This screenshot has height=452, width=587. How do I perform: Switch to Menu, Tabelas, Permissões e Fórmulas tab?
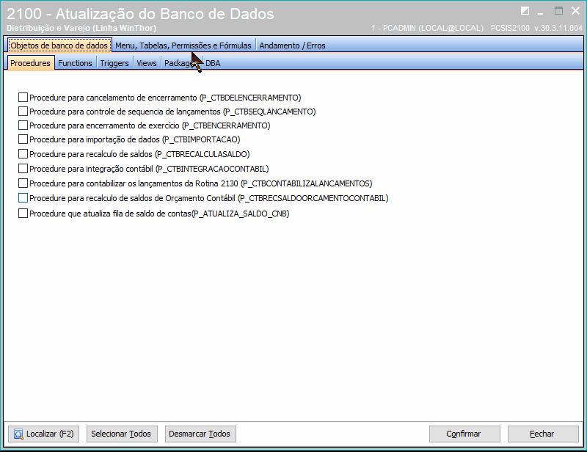pos(183,45)
